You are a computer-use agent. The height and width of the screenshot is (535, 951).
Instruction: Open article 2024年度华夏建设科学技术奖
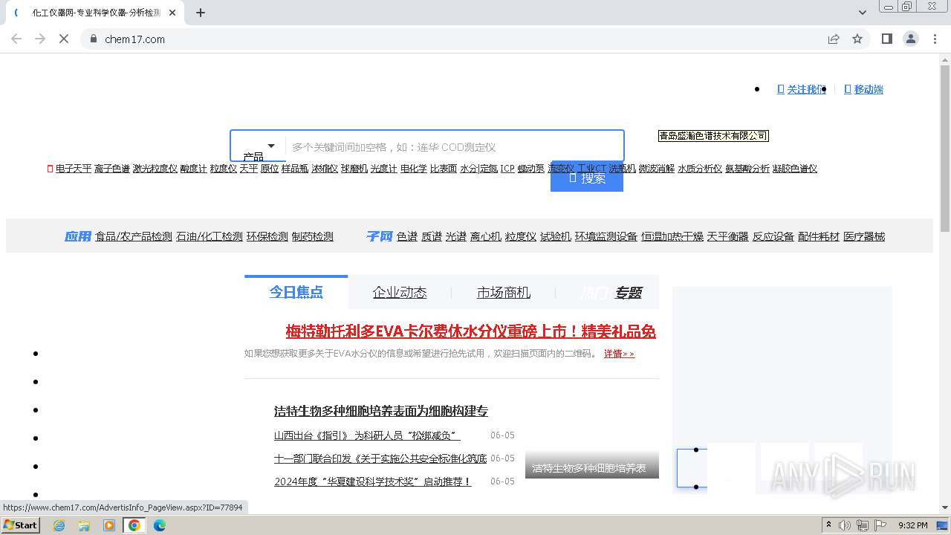click(x=373, y=481)
